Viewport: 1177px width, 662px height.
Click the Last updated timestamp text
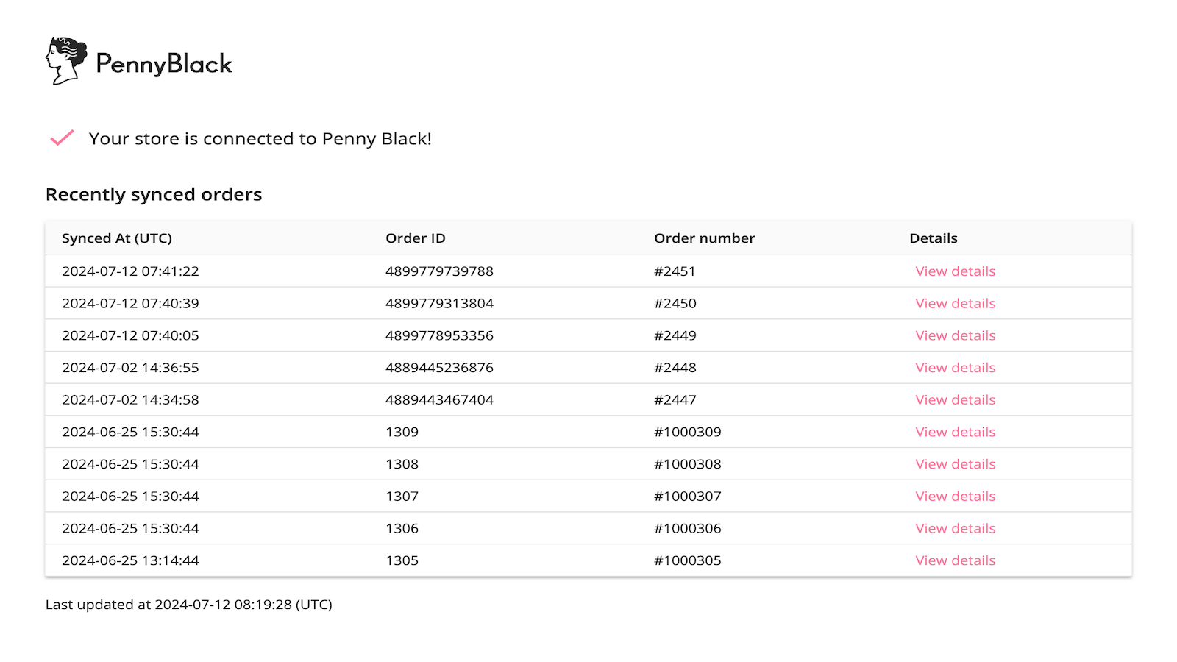click(x=188, y=604)
